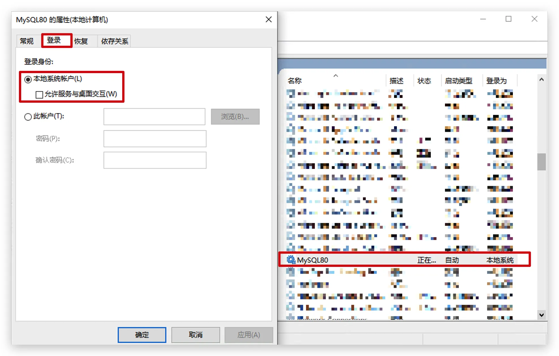This screenshot has width=559, height=356.
Task: Open the 恢复 tab
Action: pyautogui.click(x=81, y=41)
